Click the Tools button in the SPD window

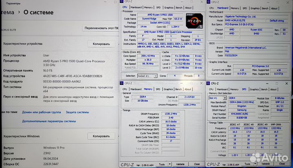(247, 164)
